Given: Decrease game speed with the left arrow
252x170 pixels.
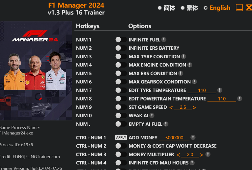Looking at the screenshot, I should 171,108.
